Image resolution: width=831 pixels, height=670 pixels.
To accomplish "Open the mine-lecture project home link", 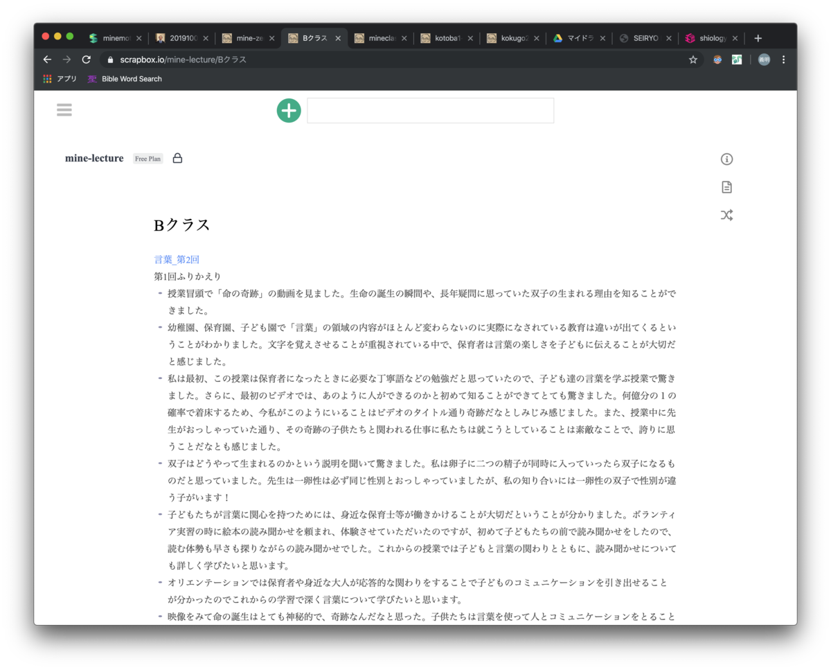I will tap(94, 158).
